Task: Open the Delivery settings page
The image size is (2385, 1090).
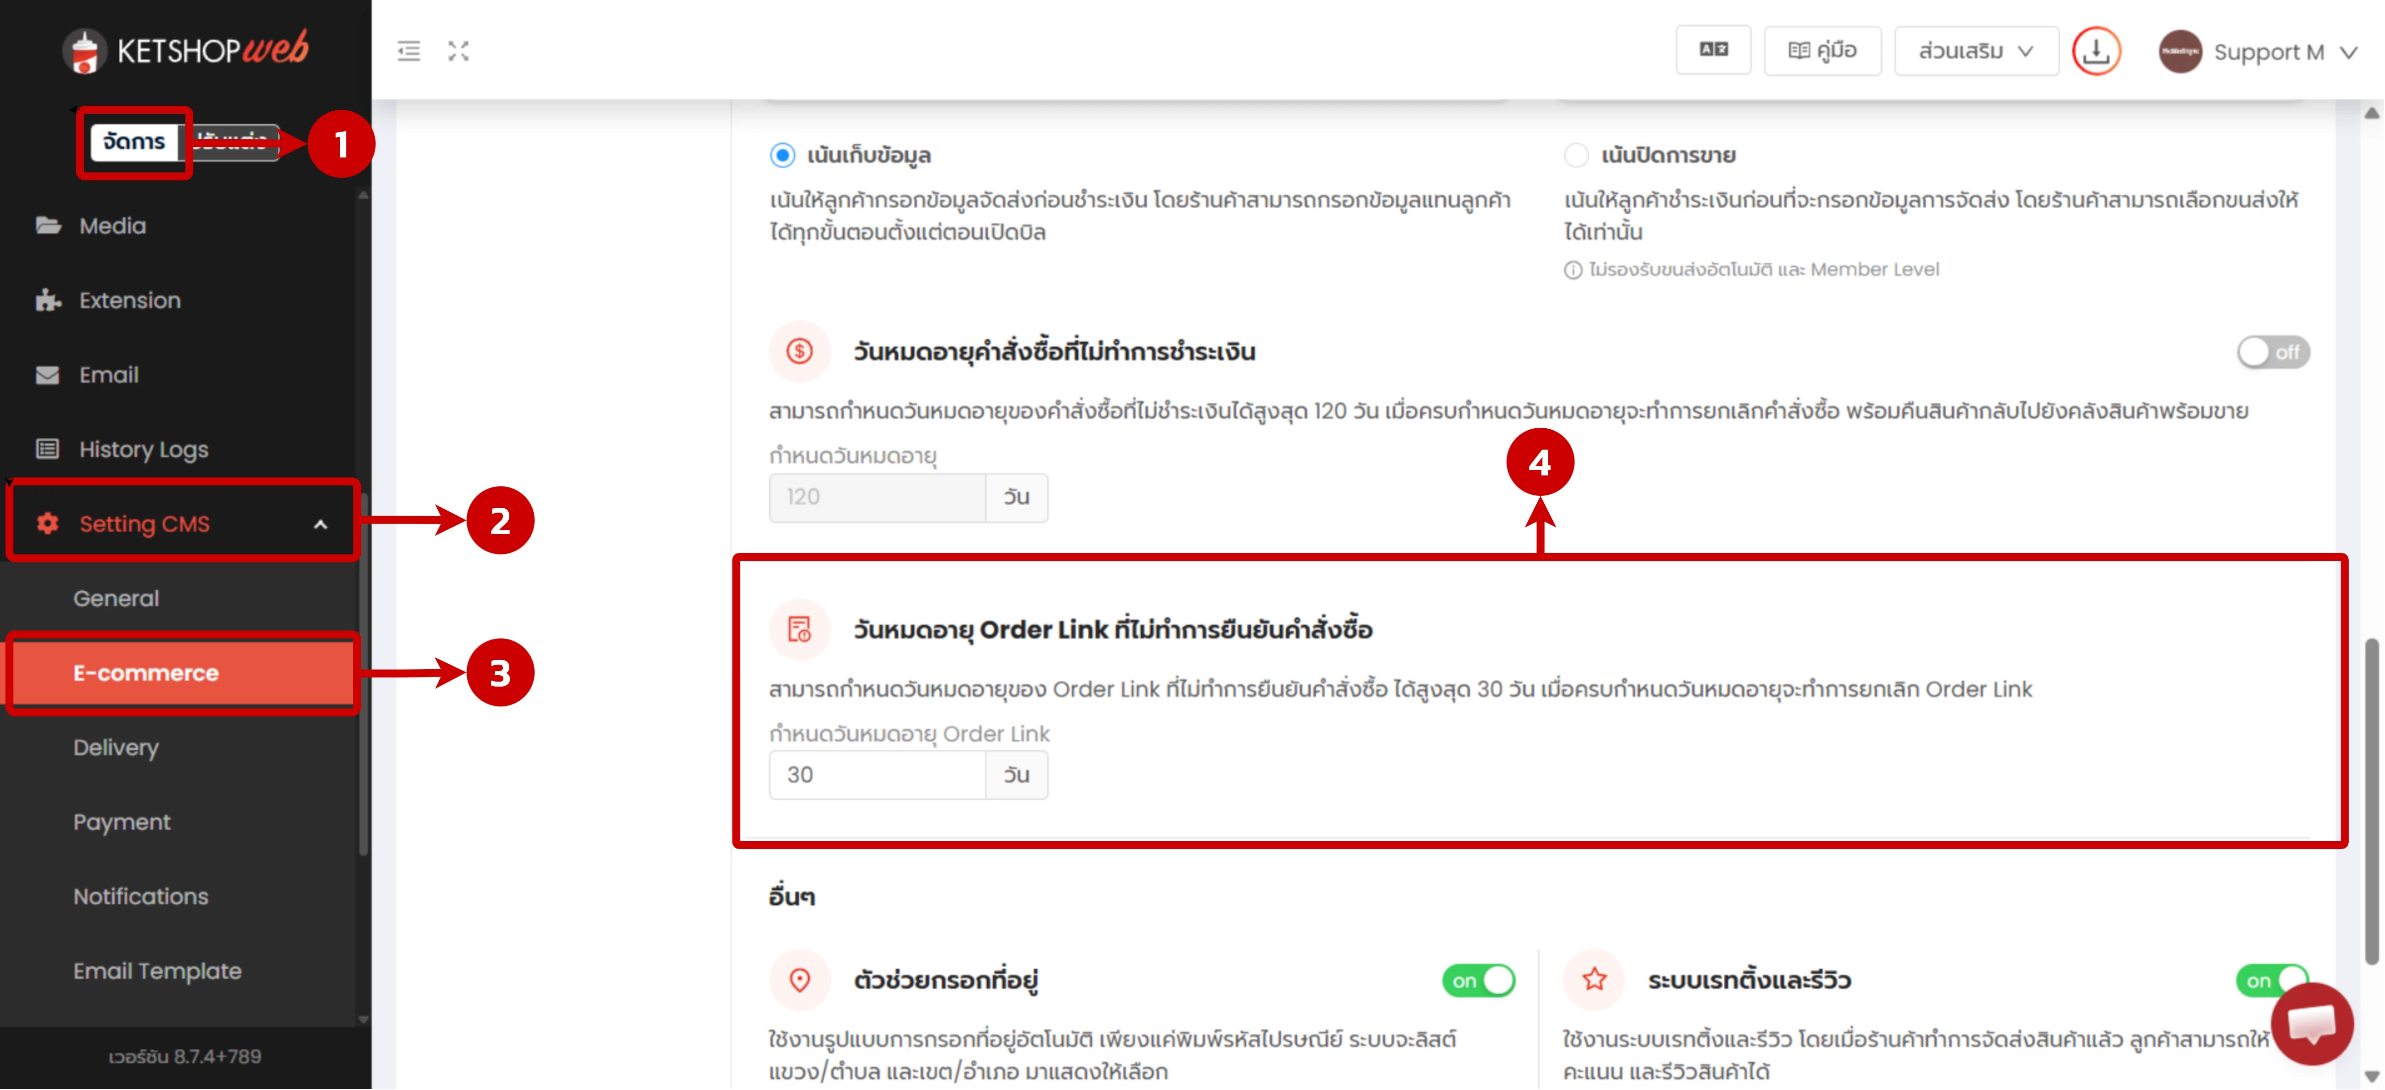Action: pyautogui.click(x=116, y=747)
